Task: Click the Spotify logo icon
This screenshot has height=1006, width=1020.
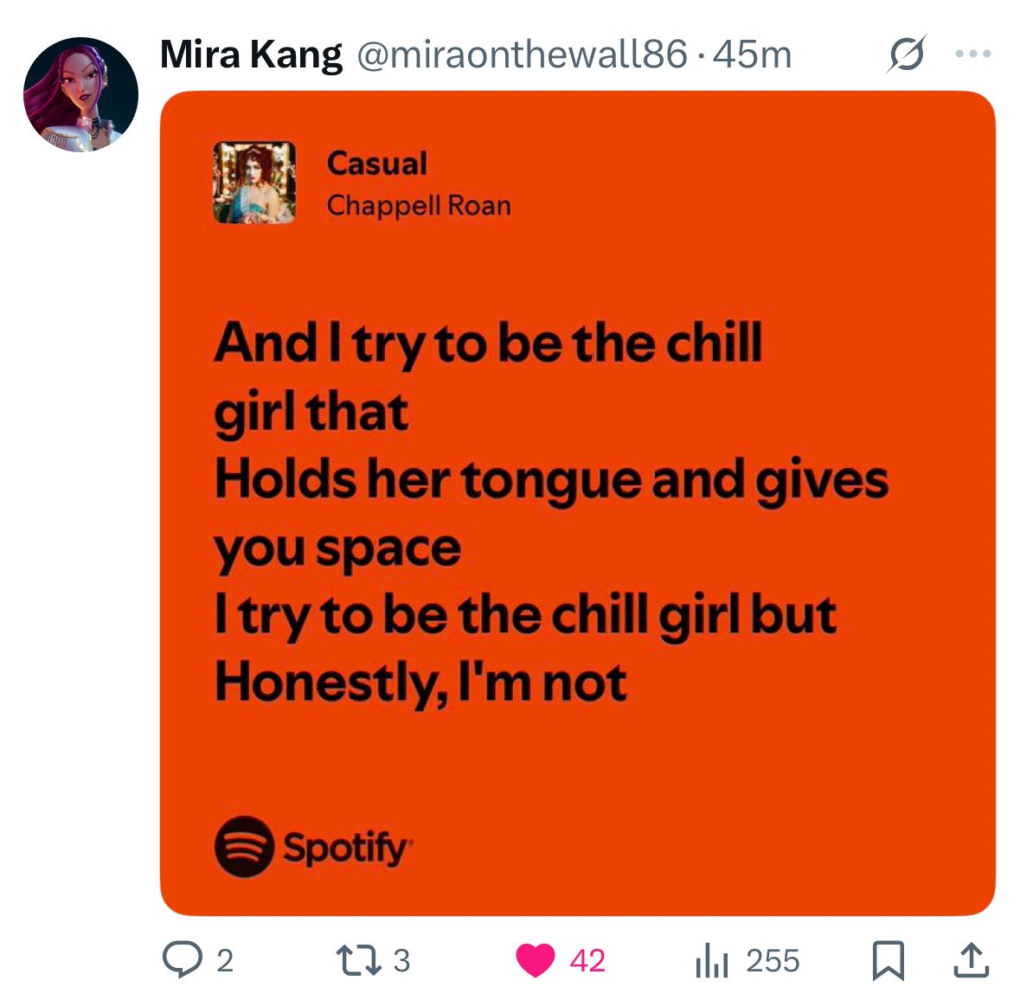Action: 244,847
